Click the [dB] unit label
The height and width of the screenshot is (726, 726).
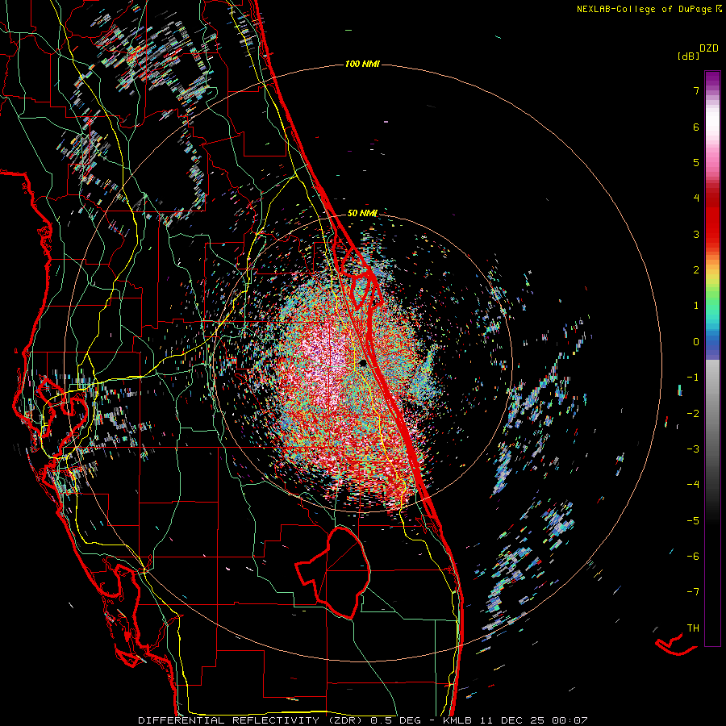click(x=689, y=56)
